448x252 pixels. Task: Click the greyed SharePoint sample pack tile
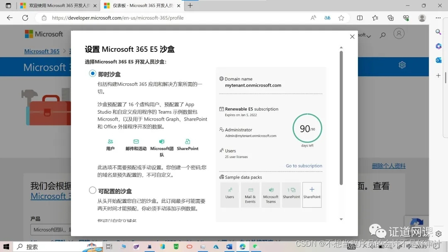point(291,195)
